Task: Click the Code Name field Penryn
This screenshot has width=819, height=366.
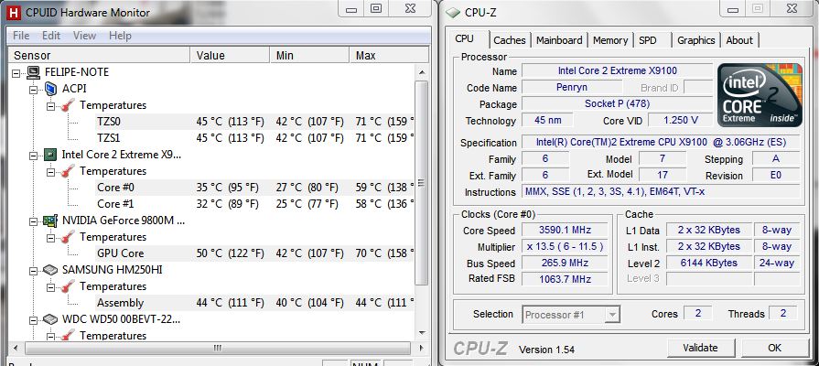Action: 571,87
